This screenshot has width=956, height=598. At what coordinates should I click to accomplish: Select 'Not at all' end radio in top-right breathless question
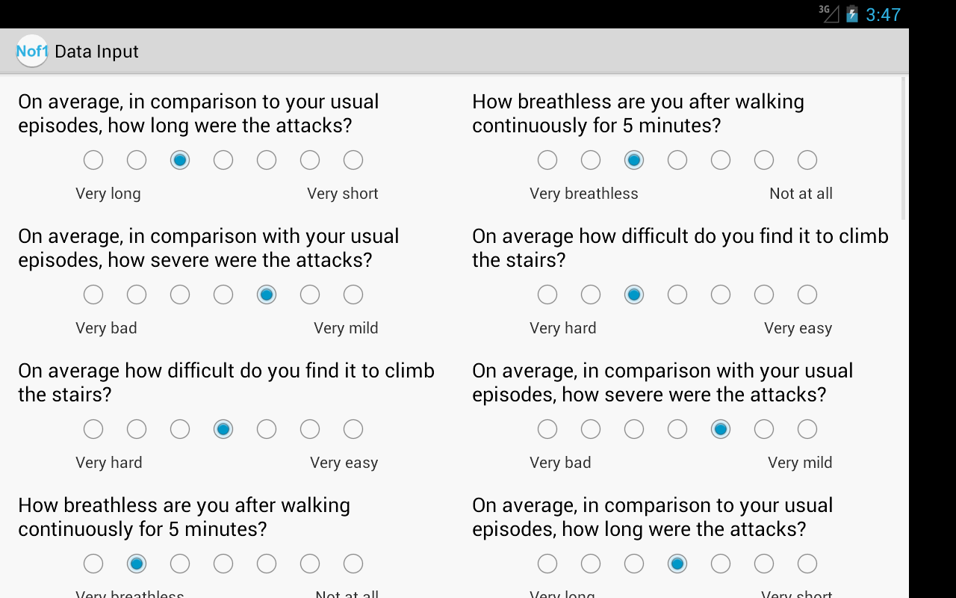[807, 160]
